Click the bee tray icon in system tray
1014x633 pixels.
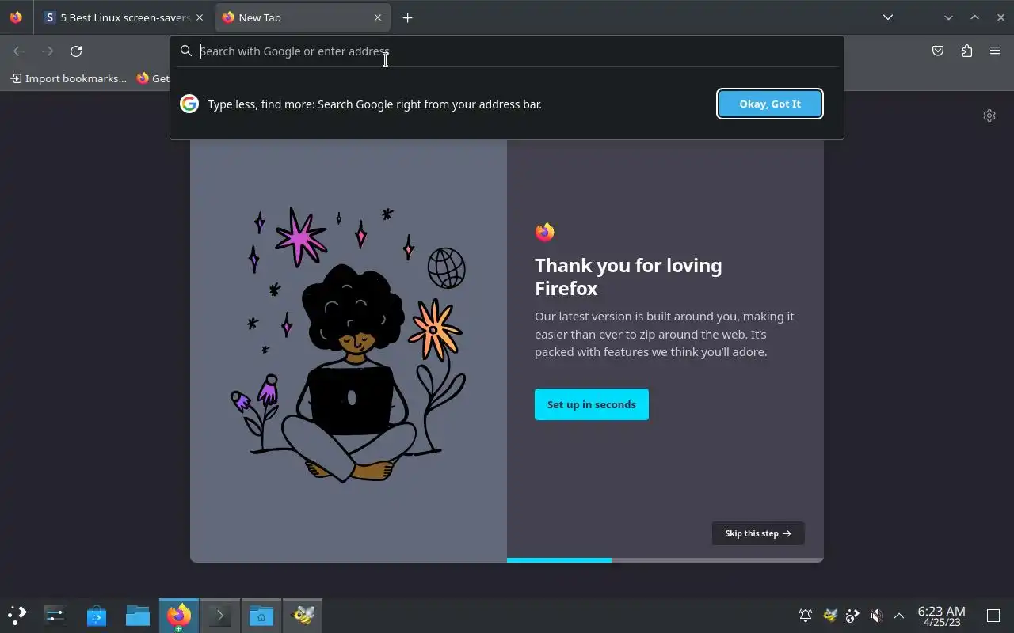[x=829, y=616]
